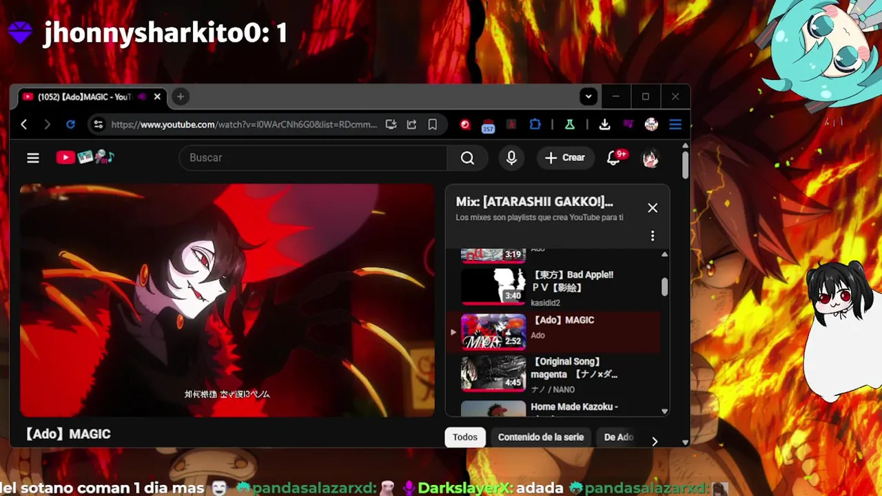Image resolution: width=882 pixels, height=496 pixels.
Task: Click kasidid2 channel name
Action: pyautogui.click(x=545, y=302)
